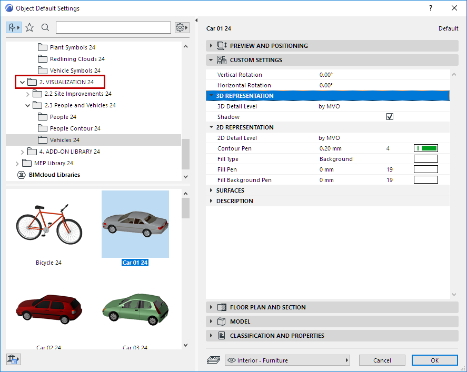
Task: Click the library manager icon at bottom-left
Action: tap(13, 359)
